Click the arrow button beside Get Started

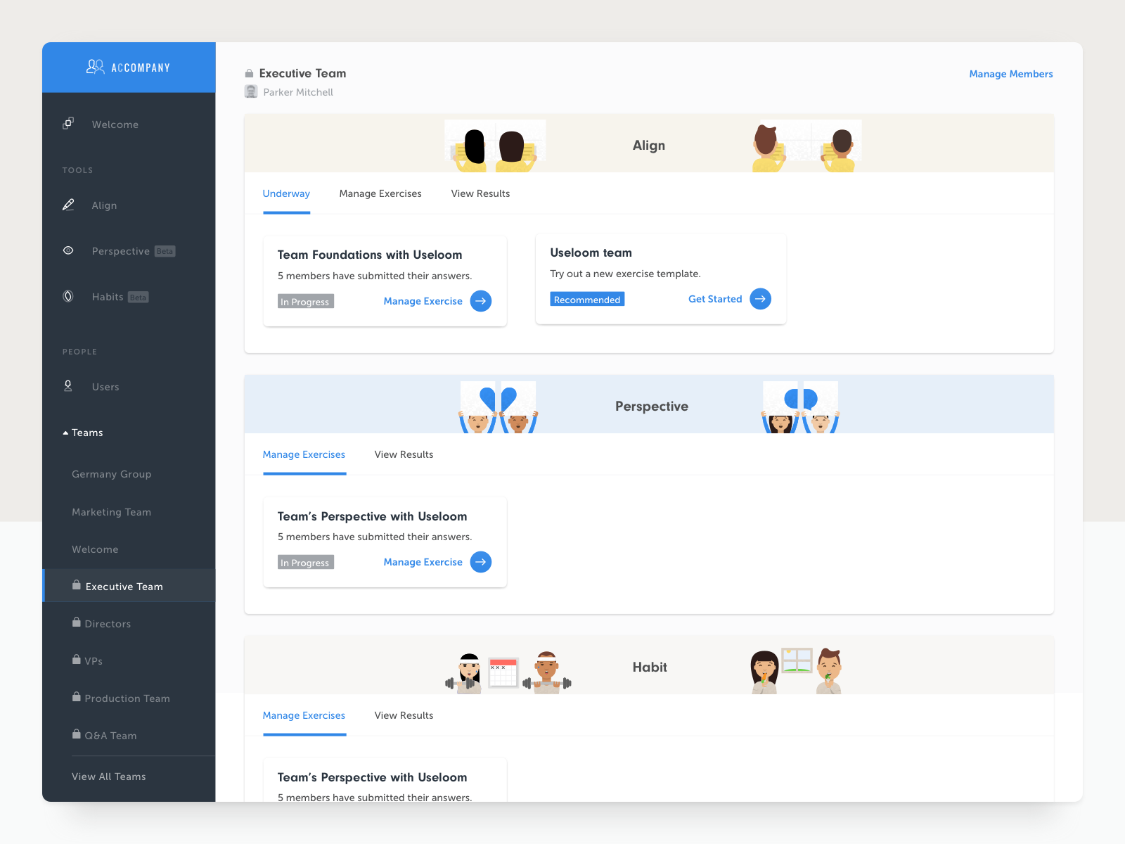tap(761, 299)
